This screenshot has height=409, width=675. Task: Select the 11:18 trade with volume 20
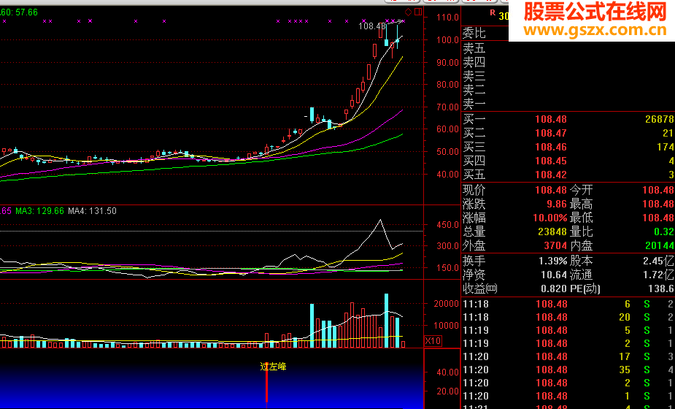568,317
